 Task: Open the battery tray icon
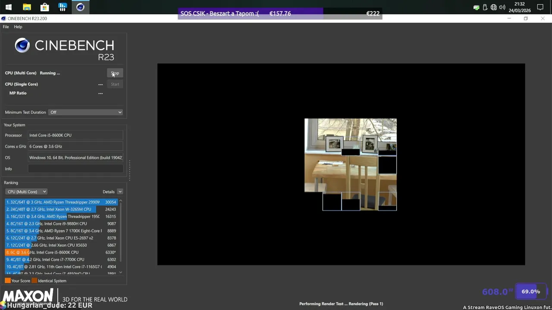pos(485,7)
